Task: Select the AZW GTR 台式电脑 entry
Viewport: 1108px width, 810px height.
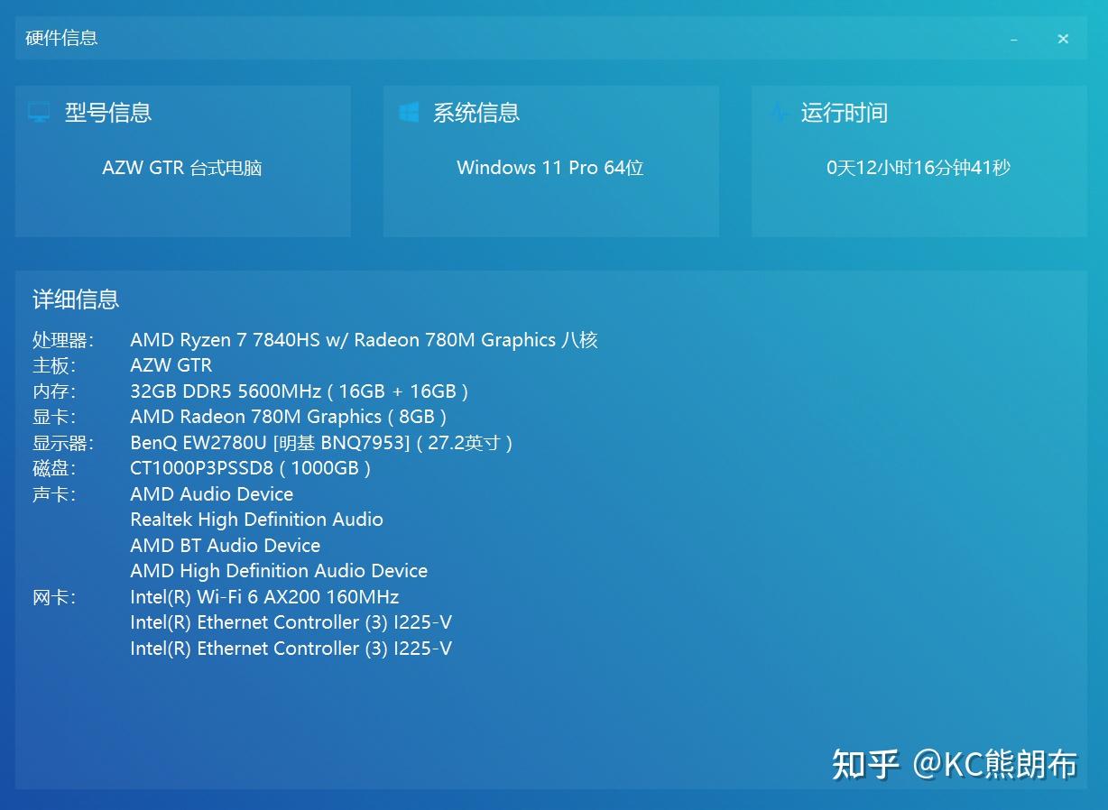Action: 181,168
